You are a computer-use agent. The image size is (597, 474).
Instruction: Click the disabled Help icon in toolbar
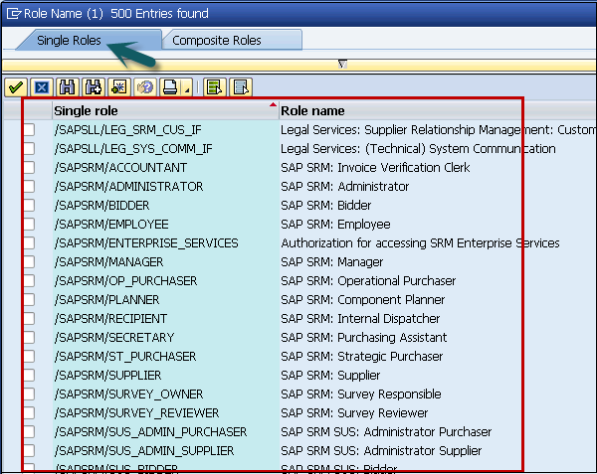coord(145,87)
